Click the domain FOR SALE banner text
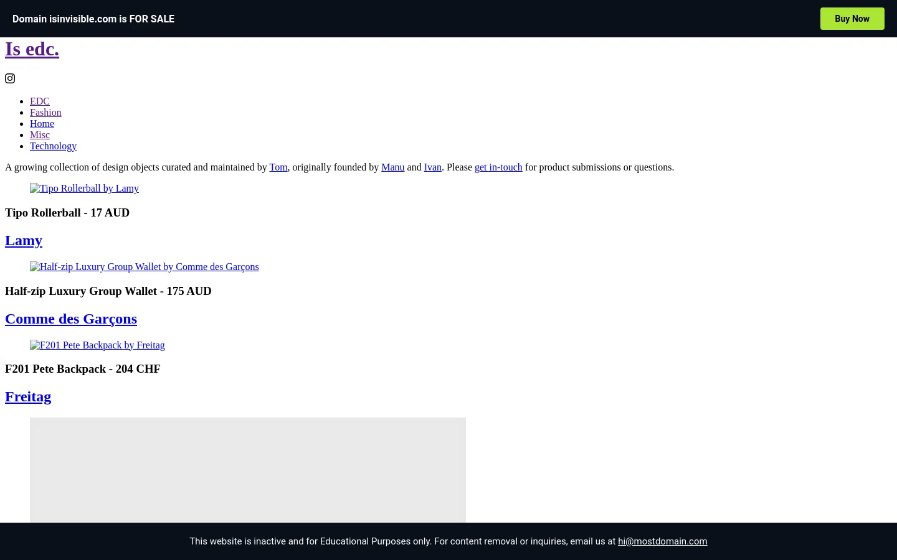The image size is (897, 560). tap(93, 19)
